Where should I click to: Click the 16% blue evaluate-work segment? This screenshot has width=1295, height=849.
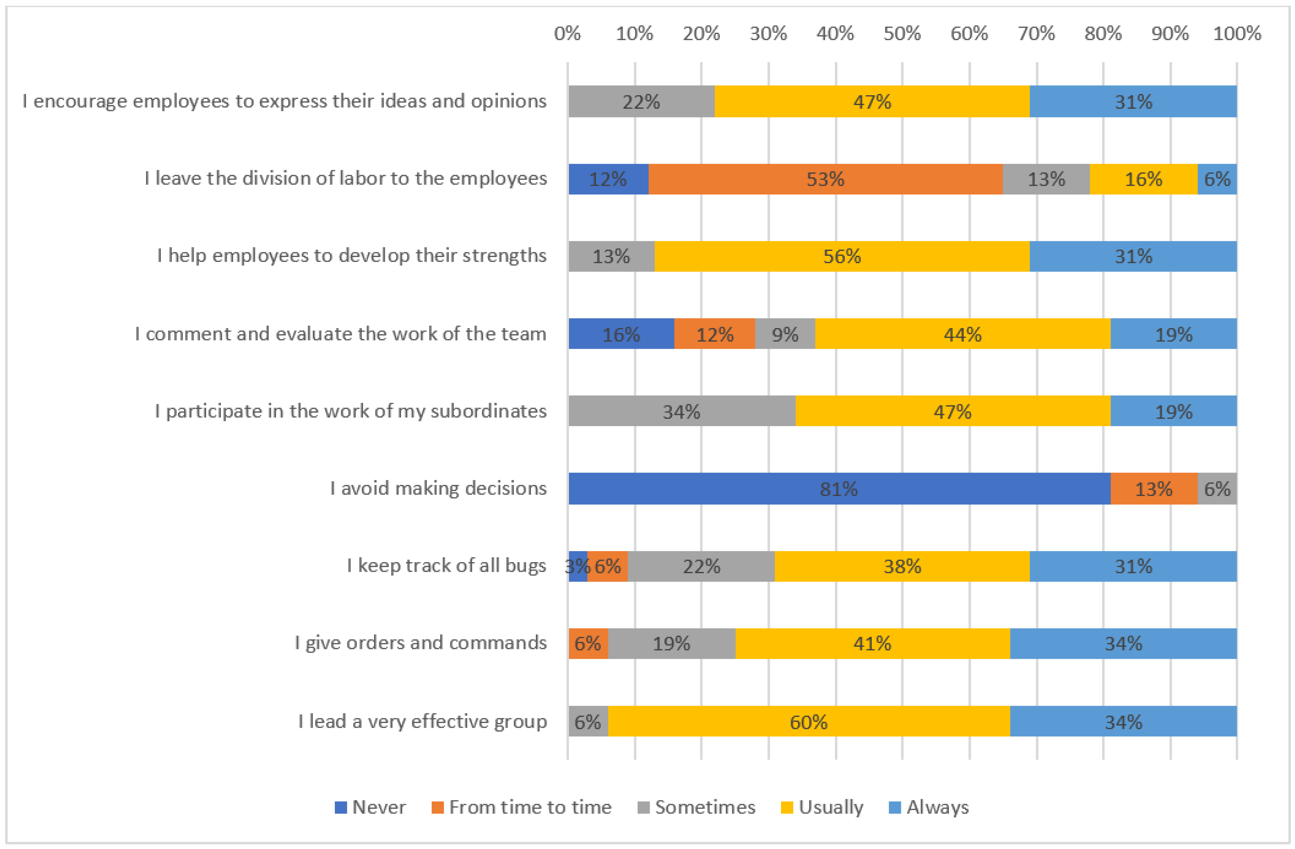click(621, 334)
